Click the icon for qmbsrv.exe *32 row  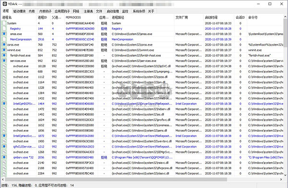click(4, 157)
